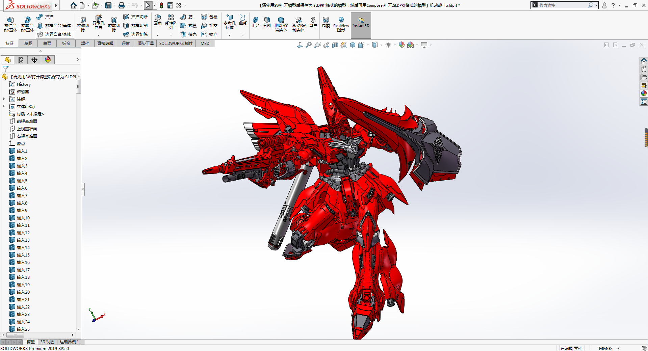Select the Sweep (扫描) tool

pyautogui.click(x=45, y=17)
